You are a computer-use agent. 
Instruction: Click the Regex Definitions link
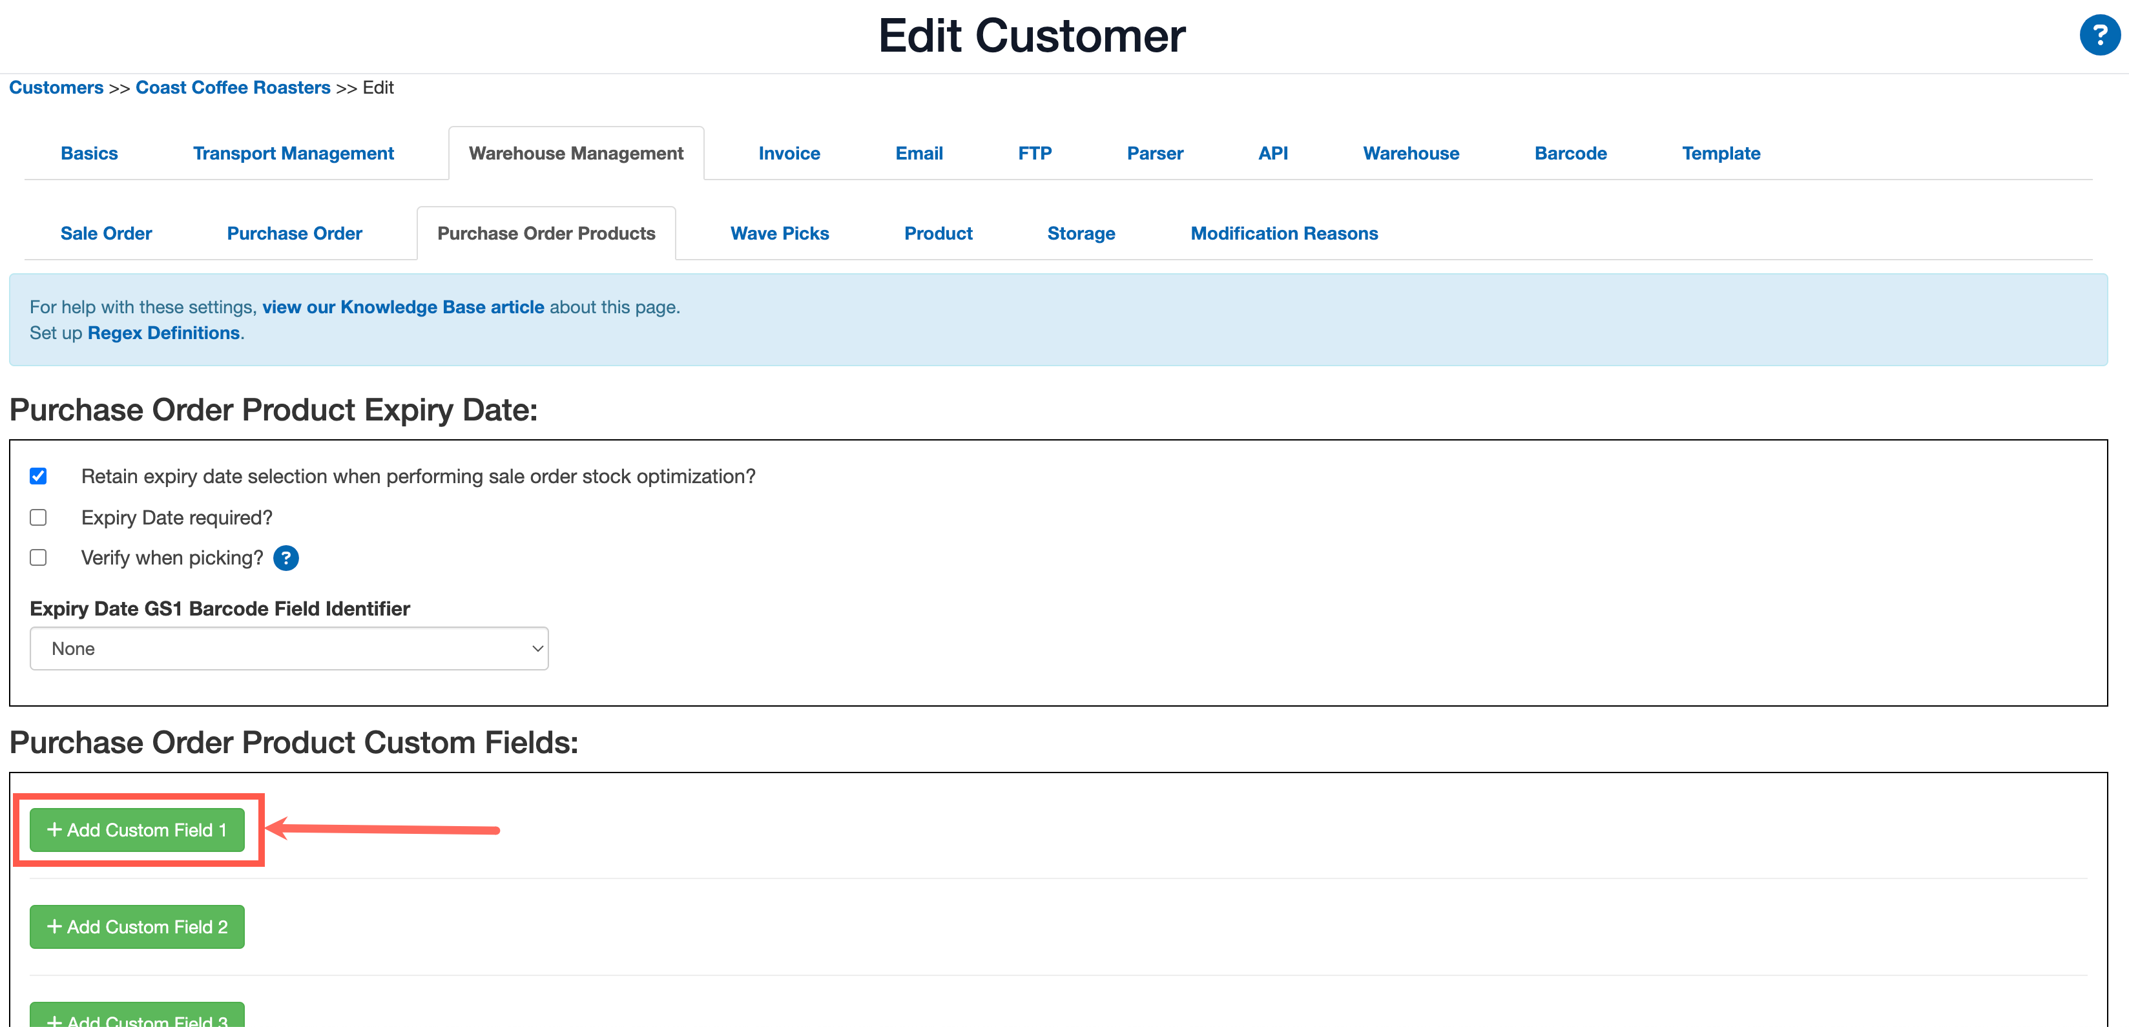[163, 333]
